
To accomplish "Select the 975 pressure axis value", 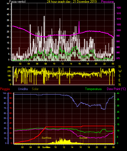I will pos(118,58).
